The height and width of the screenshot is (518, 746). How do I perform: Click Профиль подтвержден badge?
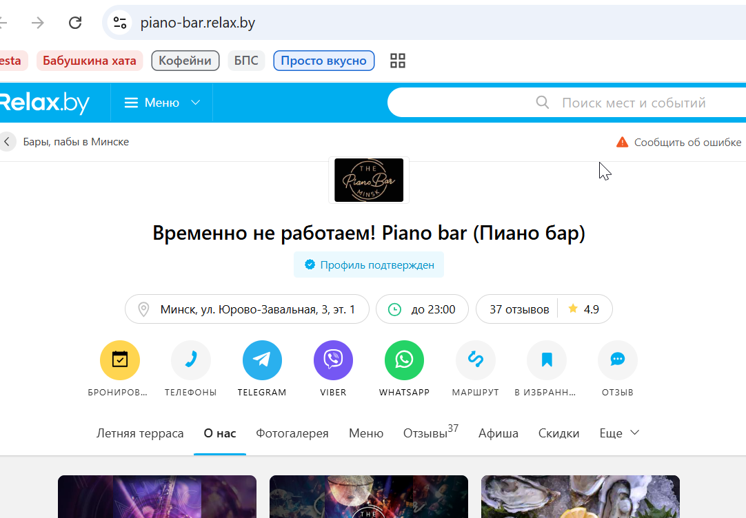pyautogui.click(x=369, y=265)
